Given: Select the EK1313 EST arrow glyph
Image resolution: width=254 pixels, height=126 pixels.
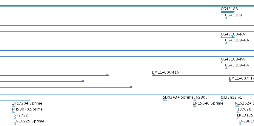Looking at the screenshot, I should 238,118.
